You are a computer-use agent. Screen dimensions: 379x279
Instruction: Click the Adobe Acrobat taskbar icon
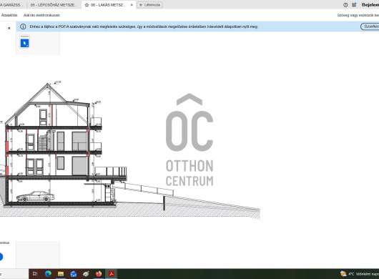[x=111, y=274]
